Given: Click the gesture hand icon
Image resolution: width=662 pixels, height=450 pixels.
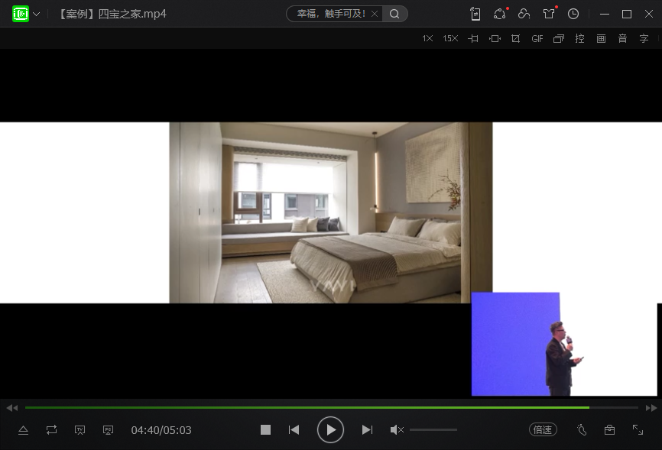Looking at the screenshot, I should (582, 429).
